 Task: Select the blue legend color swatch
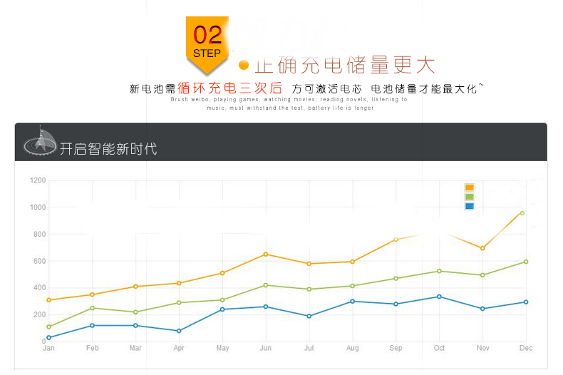coord(470,206)
